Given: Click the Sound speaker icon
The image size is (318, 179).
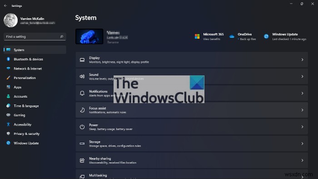Looking at the screenshot, I should point(82,76).
